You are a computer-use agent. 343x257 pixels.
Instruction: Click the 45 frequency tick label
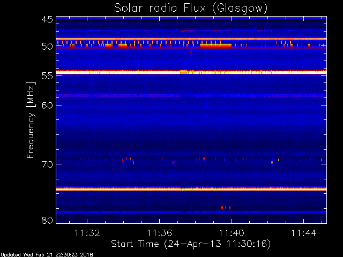(47, 20)
